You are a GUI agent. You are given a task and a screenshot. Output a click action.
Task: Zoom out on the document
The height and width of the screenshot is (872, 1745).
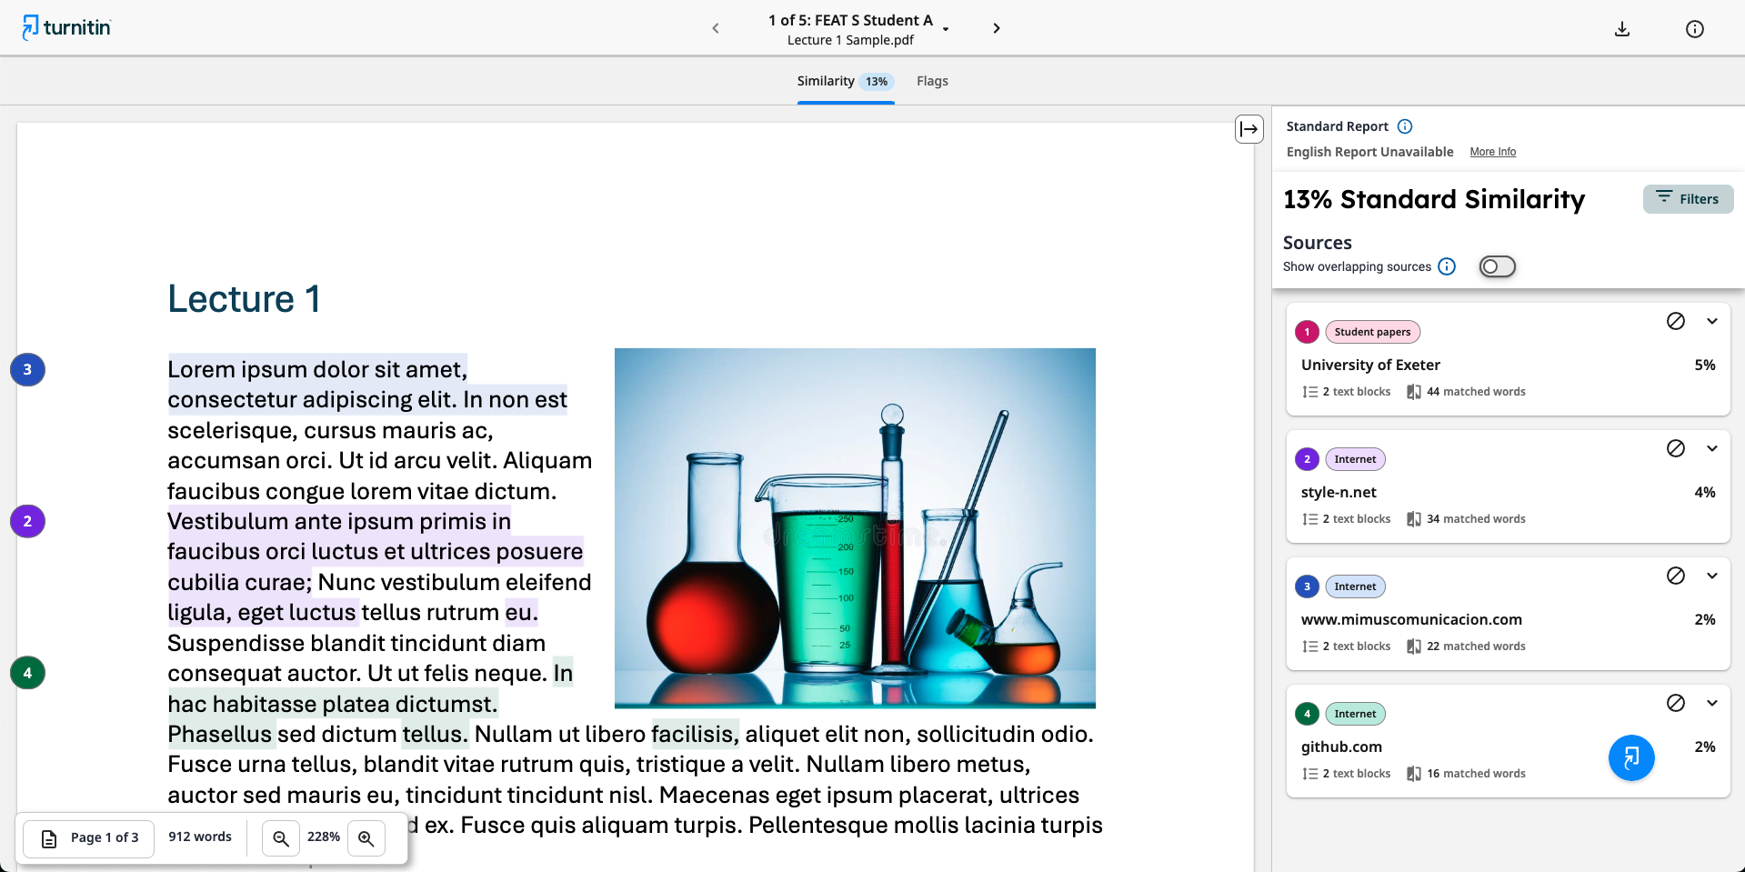pyautogui.click(x=281, y=837)
